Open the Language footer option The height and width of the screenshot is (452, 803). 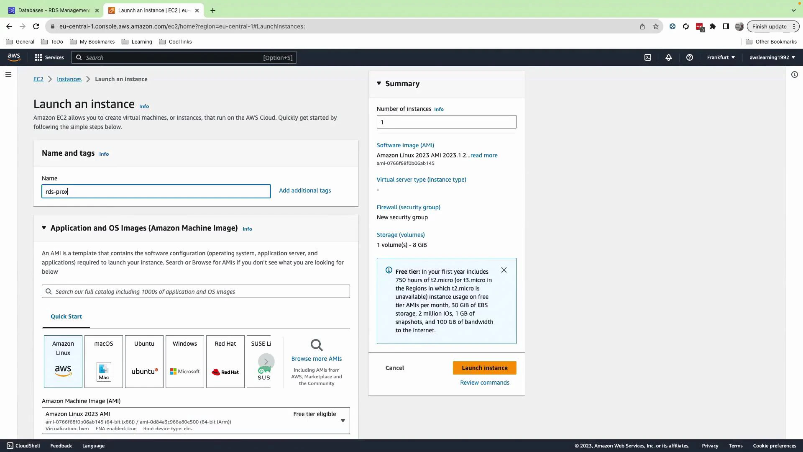click(93, 446)
